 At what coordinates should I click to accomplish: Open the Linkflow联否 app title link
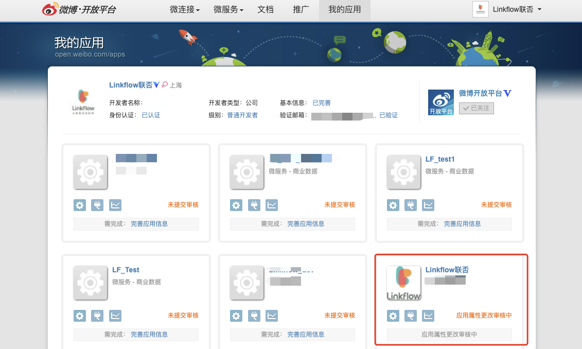(x=447, y=270)
